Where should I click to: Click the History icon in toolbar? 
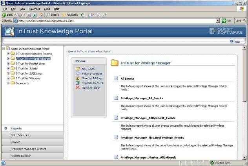tap(82, 15)
